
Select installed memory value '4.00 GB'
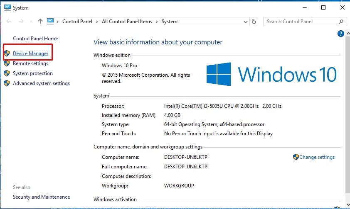[x=172, y=115]
